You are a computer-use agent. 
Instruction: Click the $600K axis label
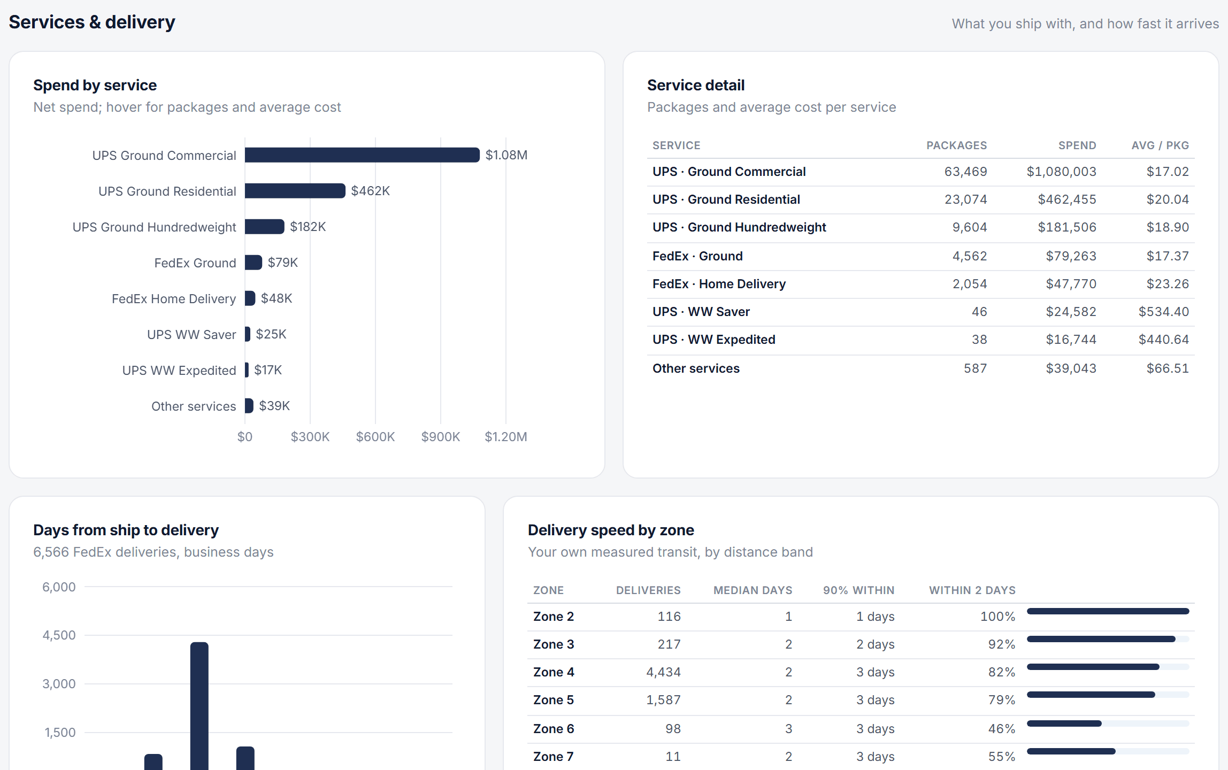375,437
